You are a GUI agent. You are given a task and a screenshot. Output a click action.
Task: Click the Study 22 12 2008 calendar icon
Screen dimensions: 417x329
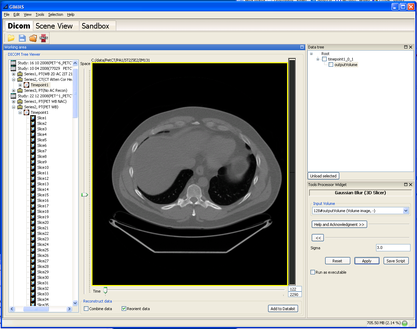[13, 96]
